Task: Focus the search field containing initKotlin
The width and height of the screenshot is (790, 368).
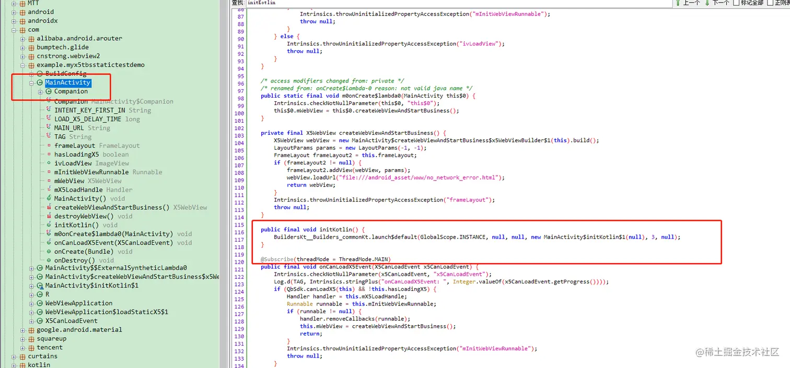Action: pos(459,3)
